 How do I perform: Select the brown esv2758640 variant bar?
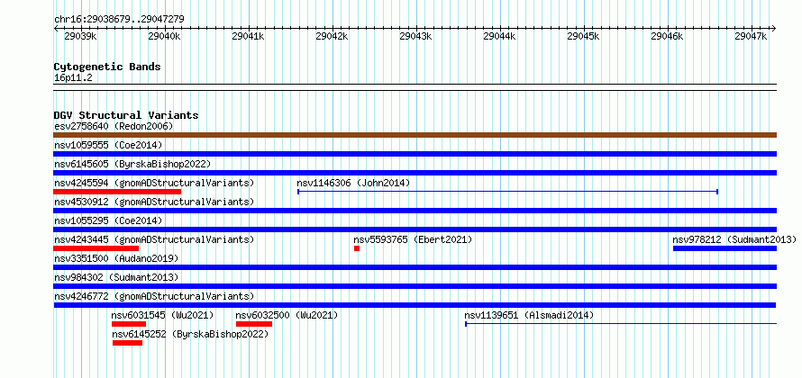(x=415, y=135)
